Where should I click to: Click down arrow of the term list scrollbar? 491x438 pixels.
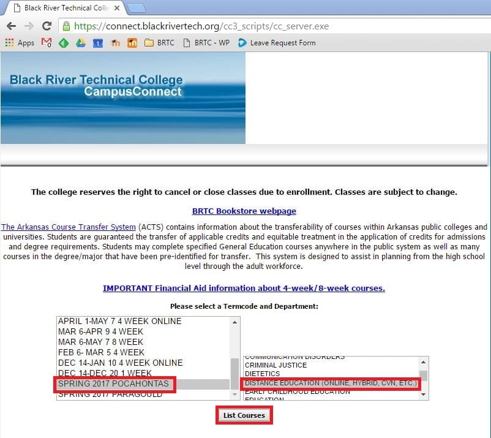pos(235,394)
